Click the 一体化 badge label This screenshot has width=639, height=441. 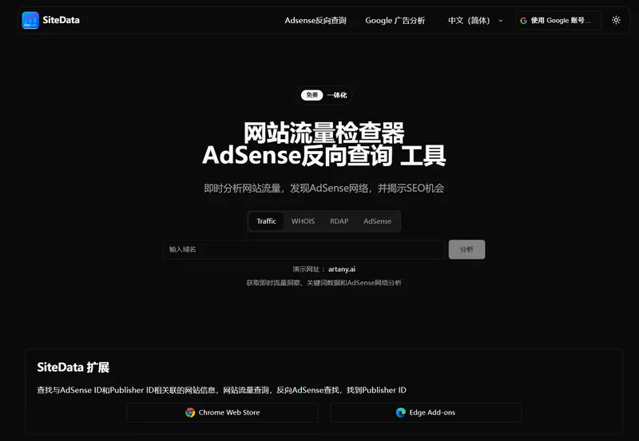(x=337, y=95)
